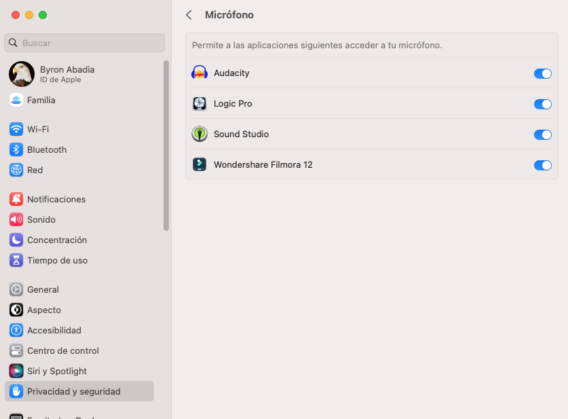Viewport: 568px width, 419px height.
Task: Click the Buscar search field
Action: (x=85, y=43)
